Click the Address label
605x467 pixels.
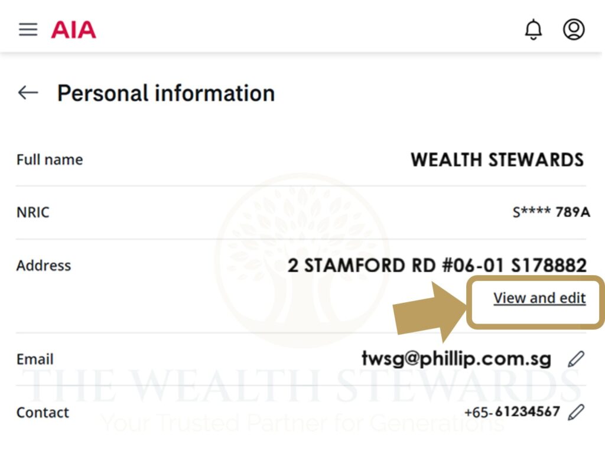(x=44, y=265)
